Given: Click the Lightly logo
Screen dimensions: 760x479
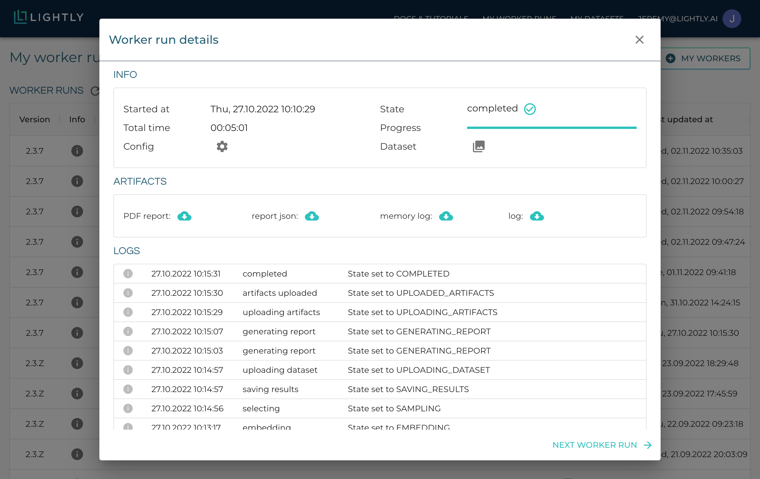Looking at the screenshot, I should pyautogui.click(x=49, y=17).
